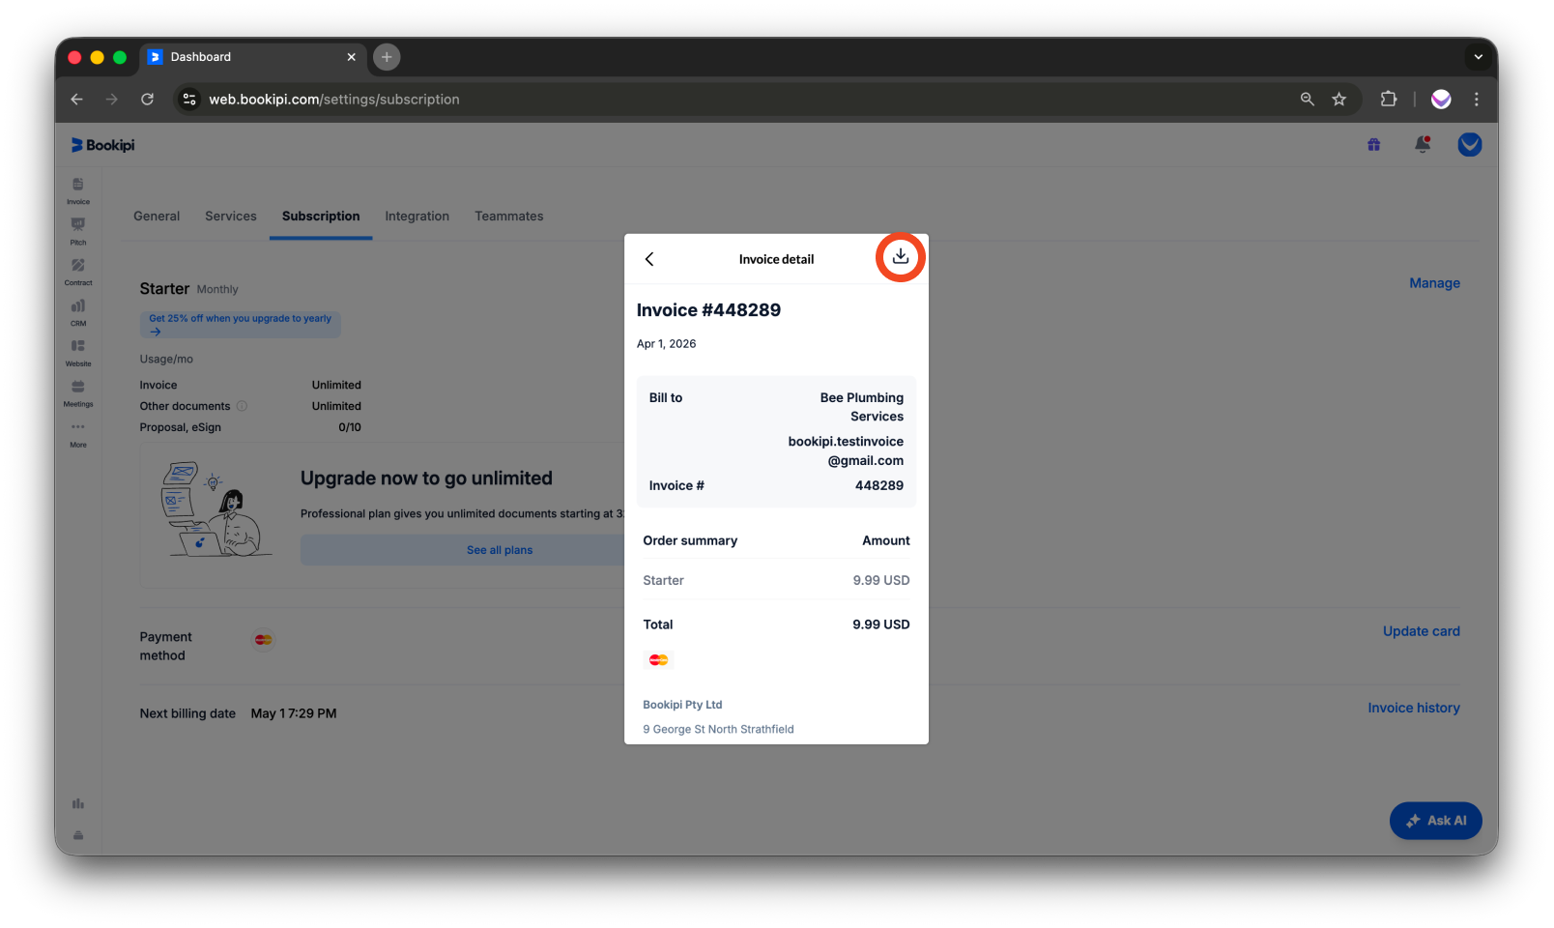The width and height of the screenshot is (1554, 928).
Task: Open the account avatar dropdown in the header
Action: click(x=1469, y=144)
